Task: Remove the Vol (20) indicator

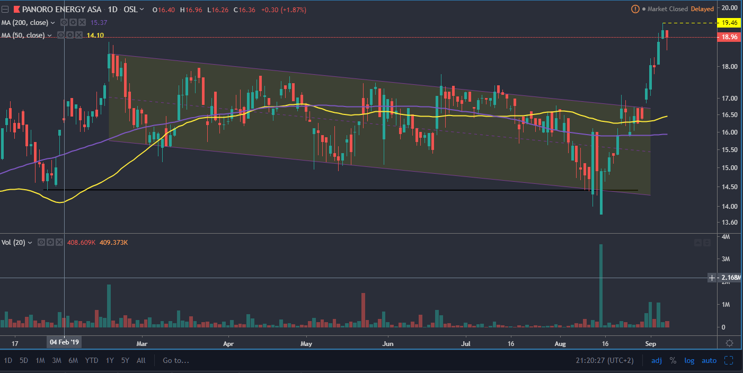Action: 59,242
